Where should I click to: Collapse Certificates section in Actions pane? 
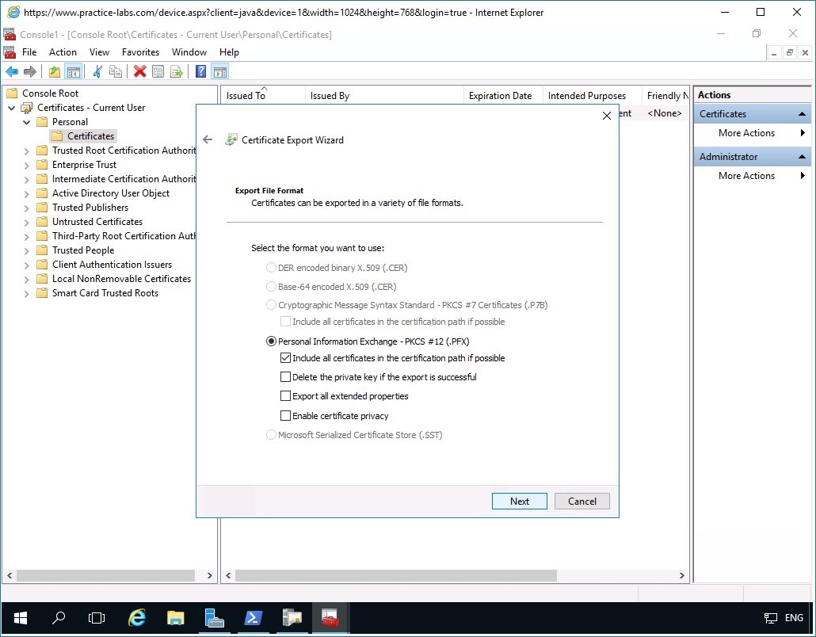click(x=802, y=114)
